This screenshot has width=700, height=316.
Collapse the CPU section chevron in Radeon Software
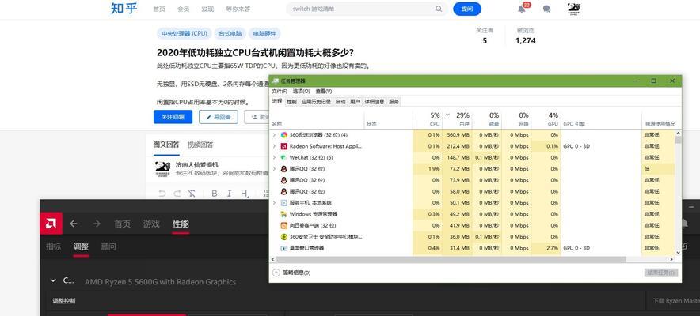click(53, 280)
